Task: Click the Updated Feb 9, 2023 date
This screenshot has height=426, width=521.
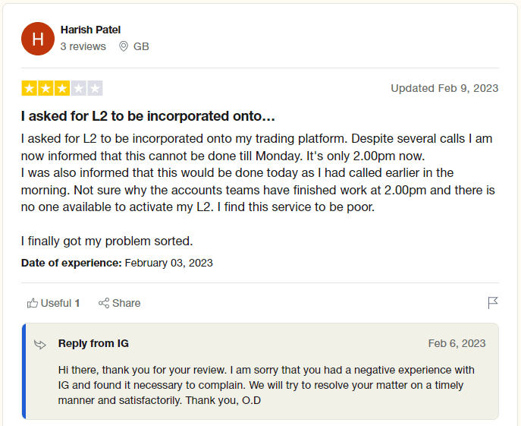Action: coord(444,88)
